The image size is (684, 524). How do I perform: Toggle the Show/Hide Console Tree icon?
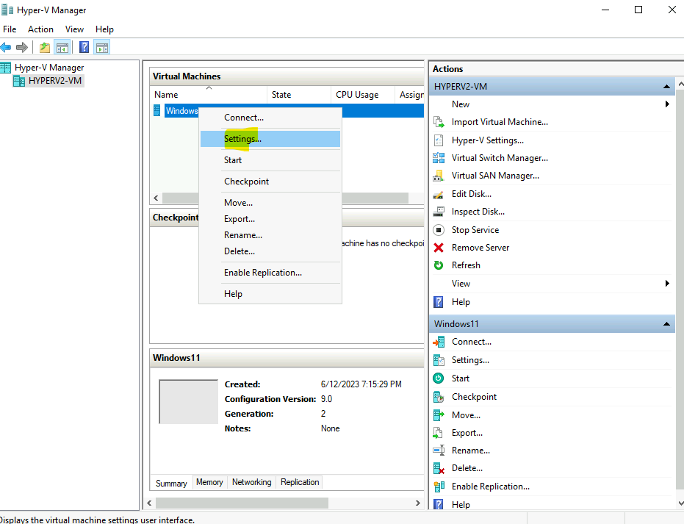click(x=62, y=47)
